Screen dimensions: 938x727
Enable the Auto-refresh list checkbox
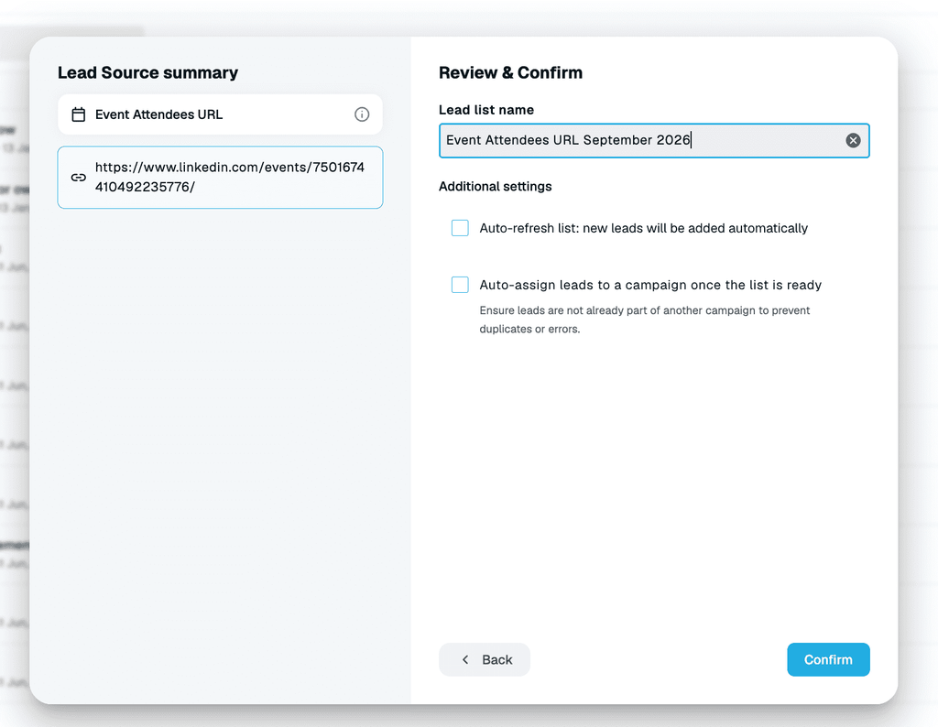click(x=460, y=228)
